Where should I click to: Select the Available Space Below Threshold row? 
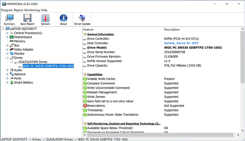coord(161,128)
